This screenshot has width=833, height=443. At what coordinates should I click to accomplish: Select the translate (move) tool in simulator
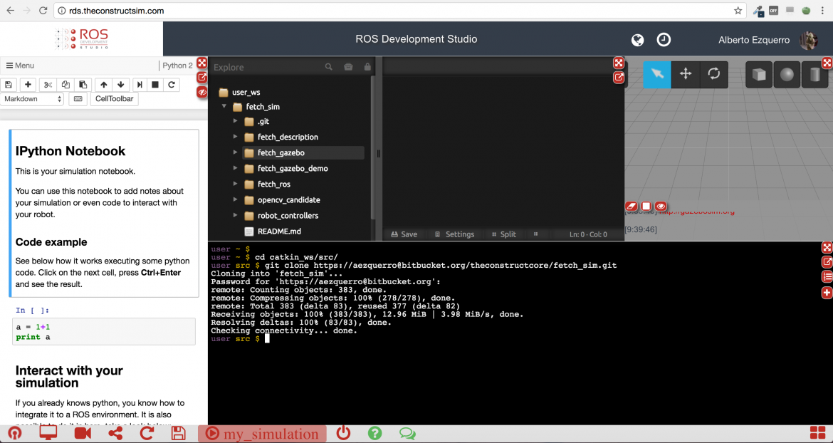685,74
